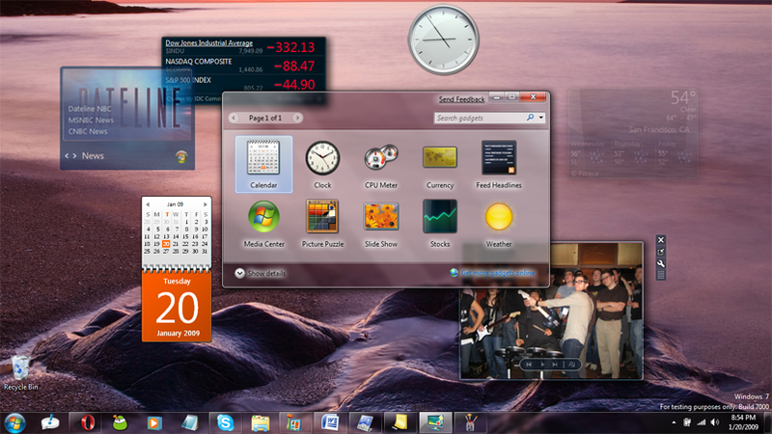Skip to next slideshow picture
The image size is (772, 434).
tap(555, 365)
